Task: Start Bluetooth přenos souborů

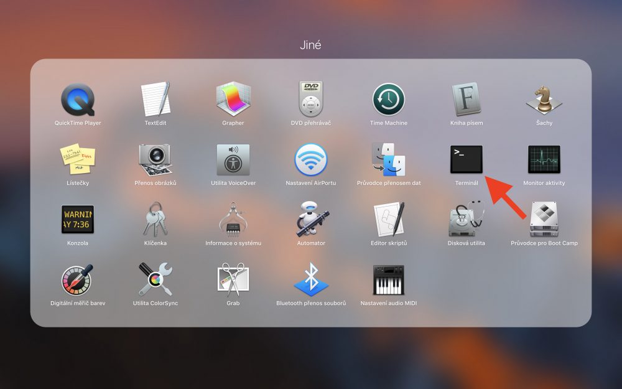Action: (310, 283)
